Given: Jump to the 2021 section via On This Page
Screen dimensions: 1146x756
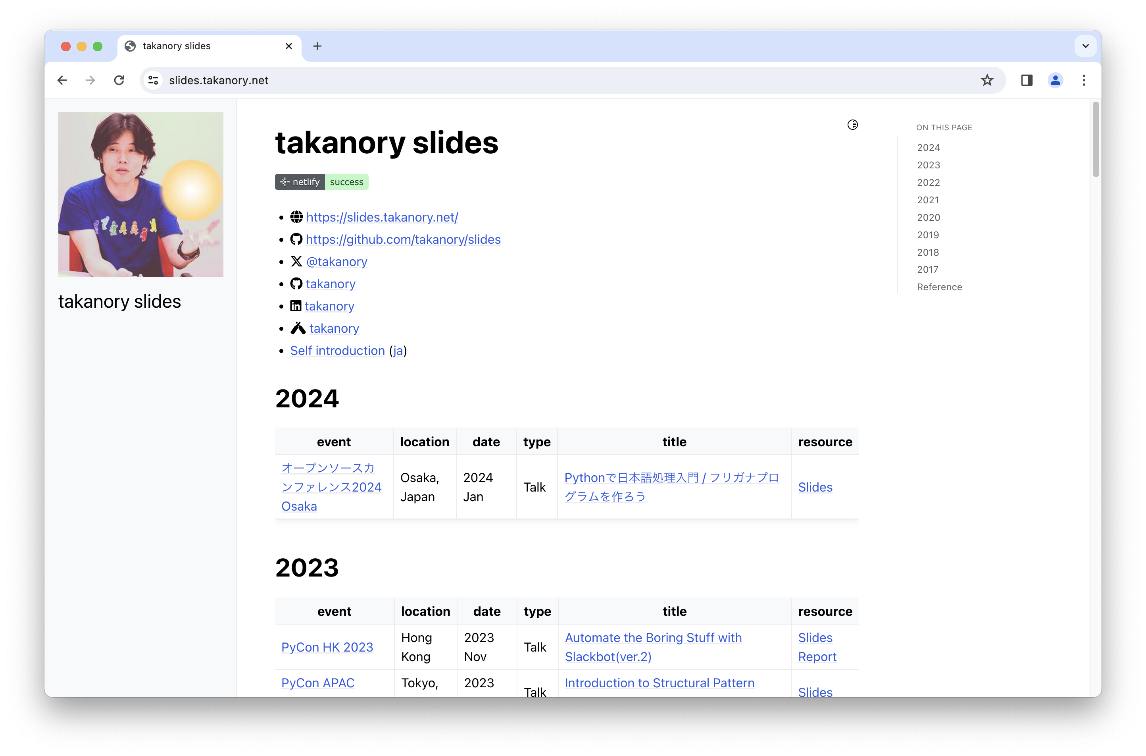Looking at the screenshot, I should (x=928, y=200).
